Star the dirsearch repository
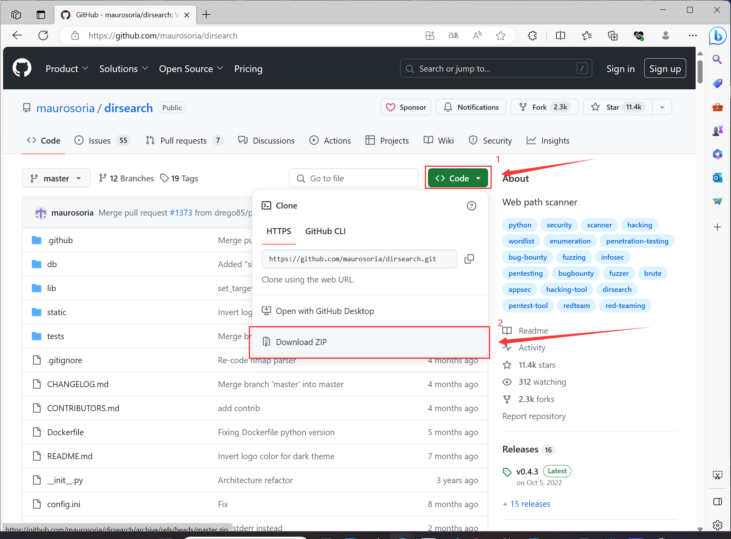Screen dimensions: 731x539 coord(618,107)
